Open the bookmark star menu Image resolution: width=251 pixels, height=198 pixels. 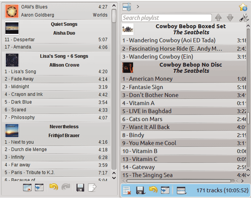coord(243,7)
